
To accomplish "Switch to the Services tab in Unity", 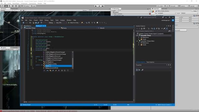I will pos(164,9).
